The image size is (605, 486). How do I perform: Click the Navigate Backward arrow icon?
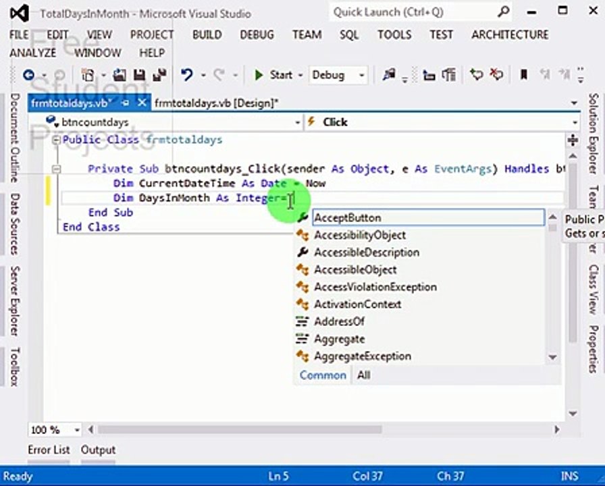pos(29,75)
